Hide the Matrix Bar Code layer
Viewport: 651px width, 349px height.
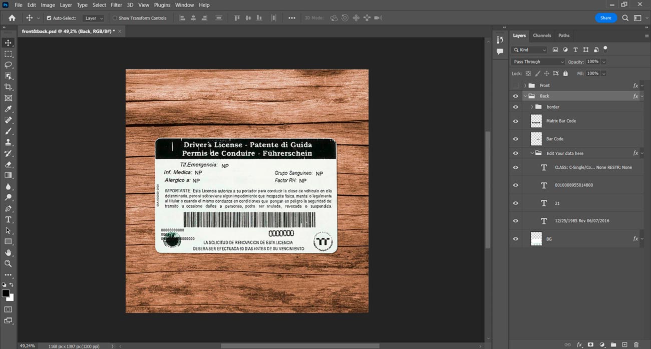515,121
